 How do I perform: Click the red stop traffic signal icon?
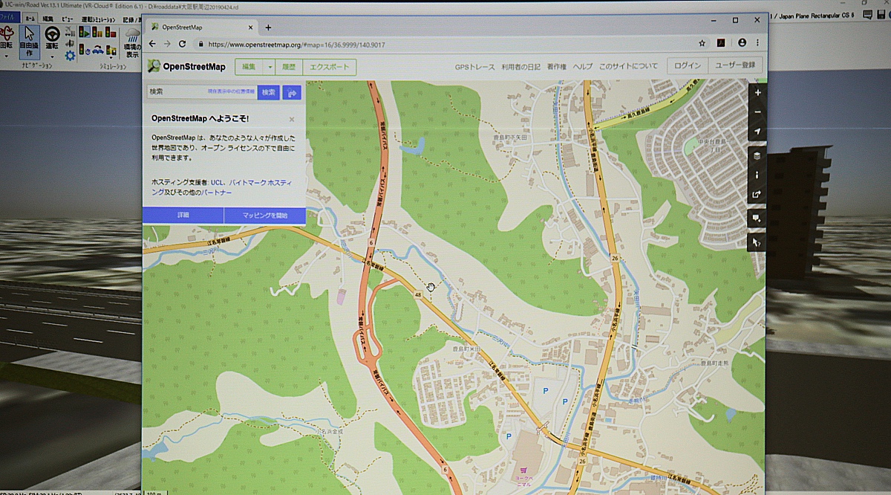(111, 33)
